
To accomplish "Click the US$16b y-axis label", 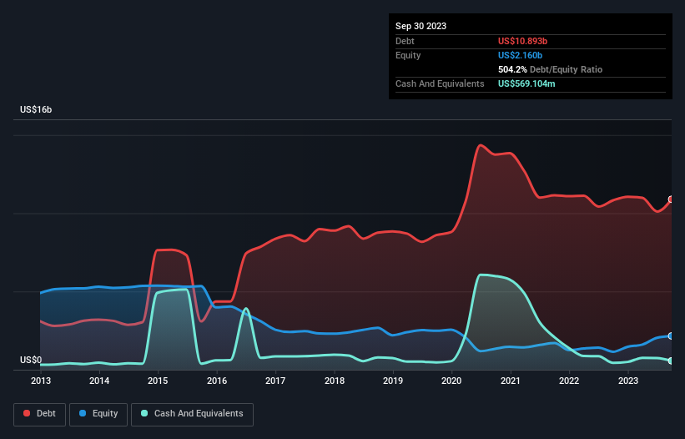I will point(36,109).
